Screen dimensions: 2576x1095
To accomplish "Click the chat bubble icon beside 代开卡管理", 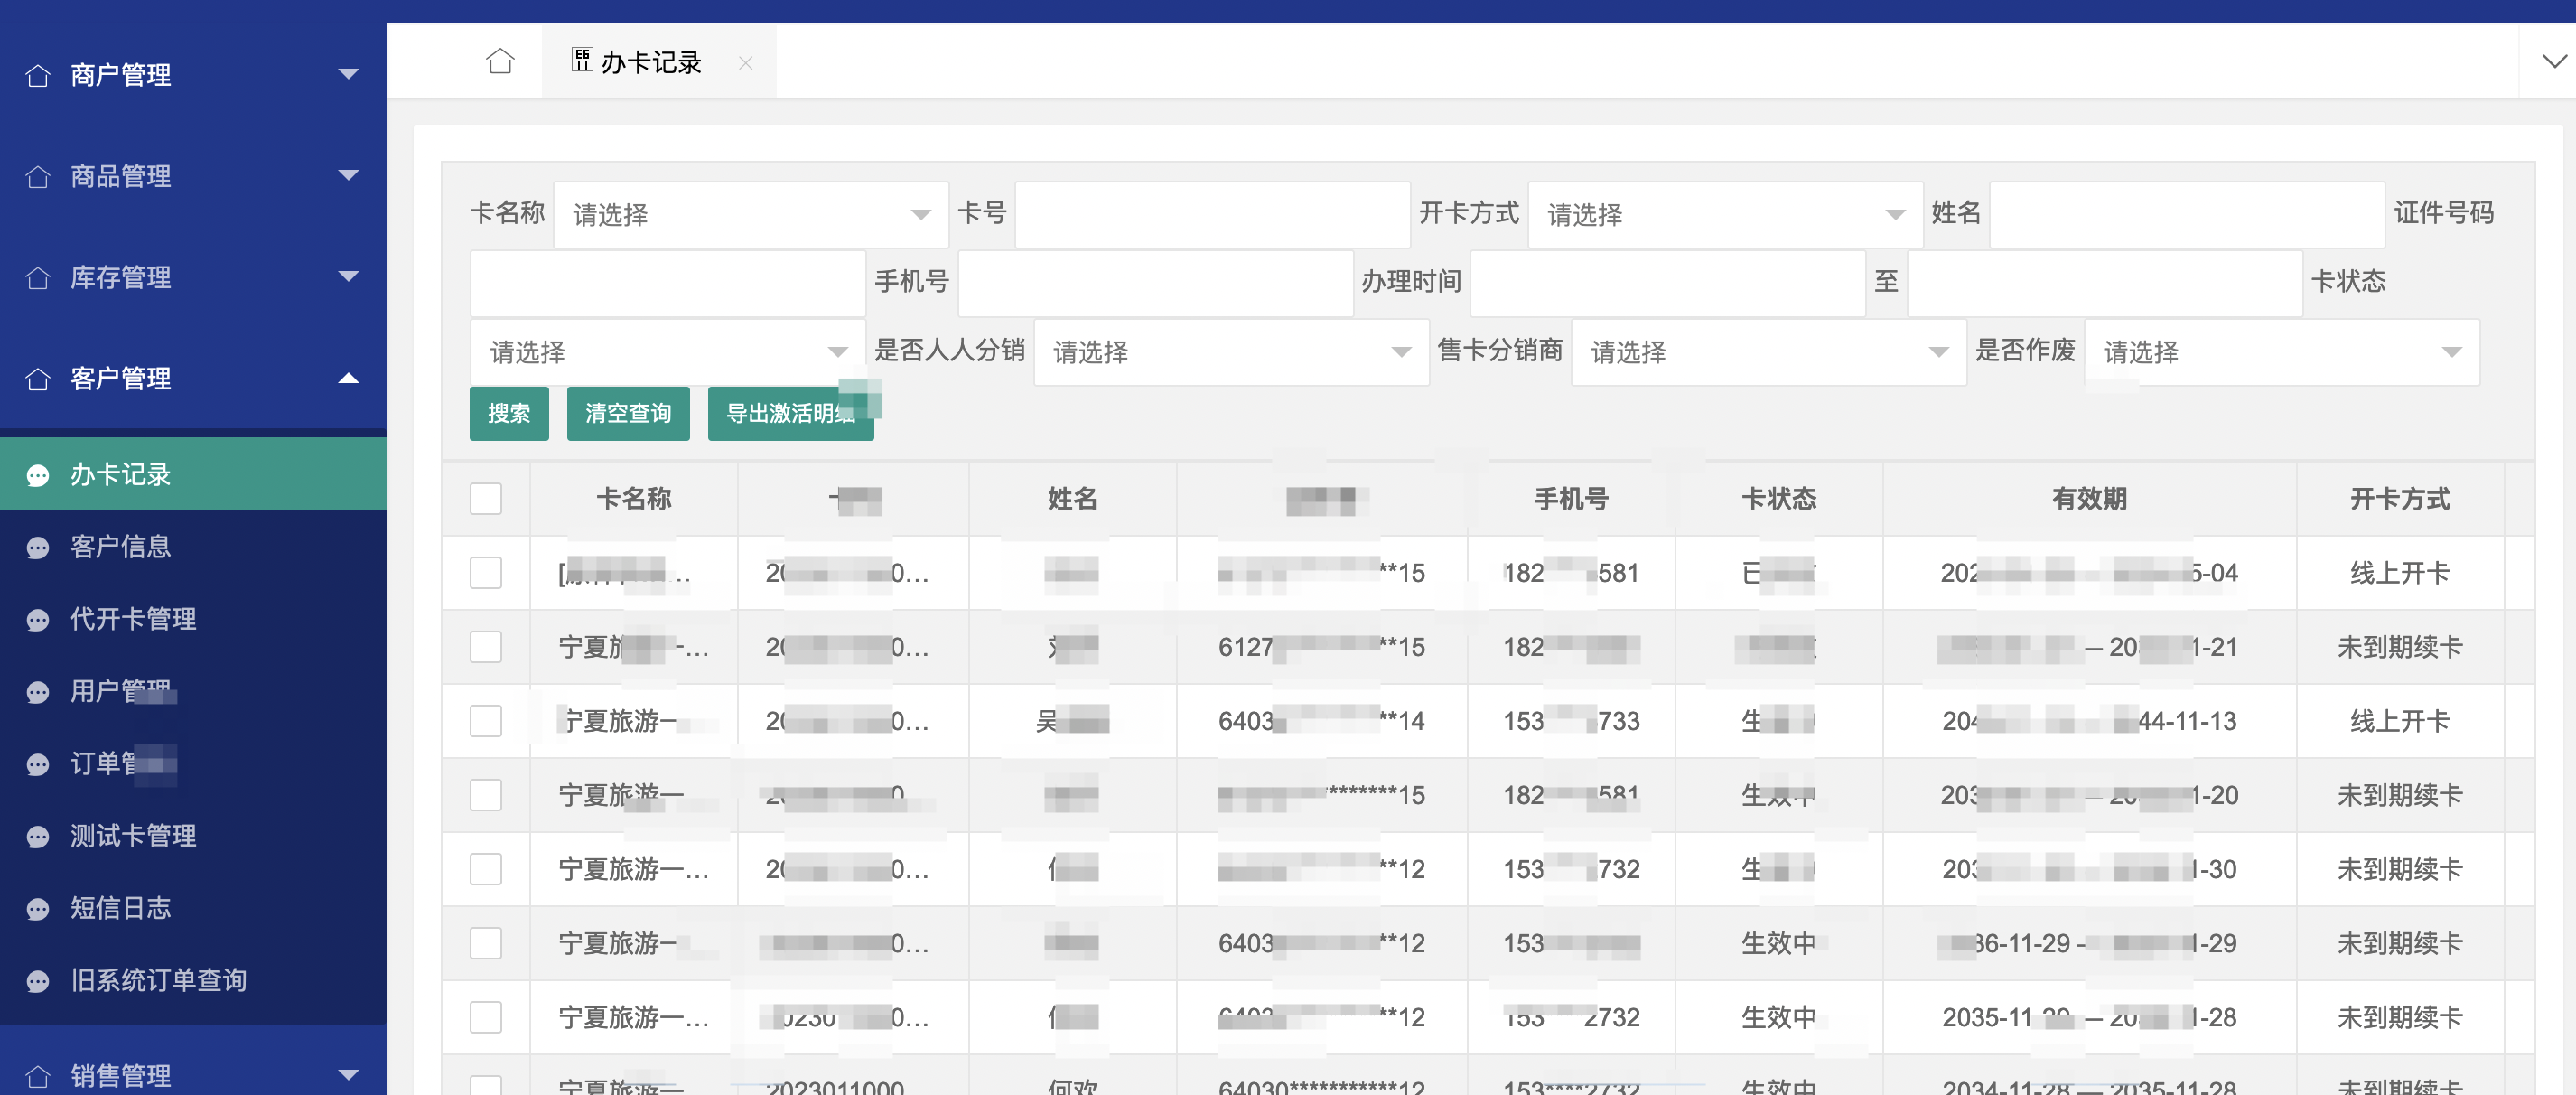I will (38, 620).
